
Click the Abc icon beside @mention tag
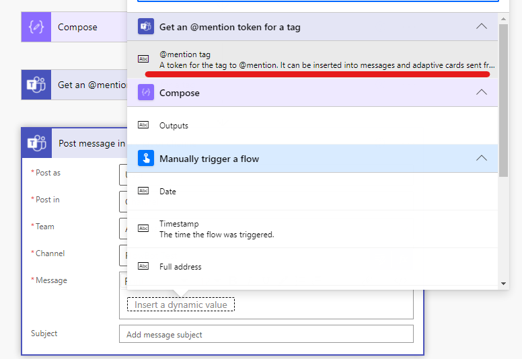[x=143, y=59]
